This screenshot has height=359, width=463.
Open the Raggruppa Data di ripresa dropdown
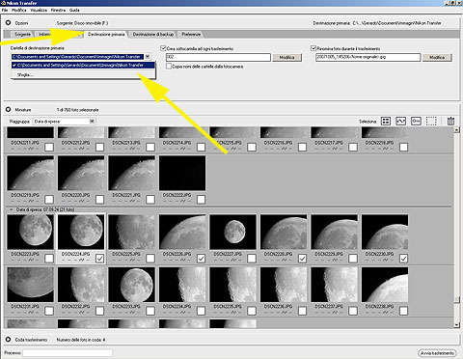[92, 122]
